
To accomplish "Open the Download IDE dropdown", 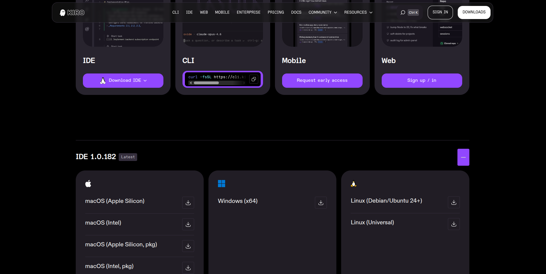I will [x=123, y=81].
